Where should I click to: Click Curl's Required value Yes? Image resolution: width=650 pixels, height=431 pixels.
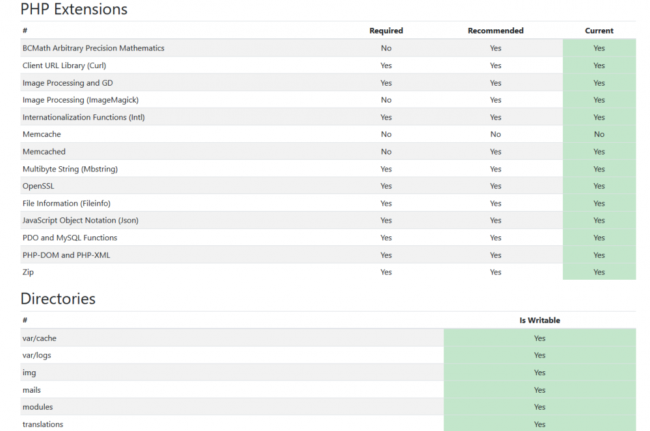[386, 66]
